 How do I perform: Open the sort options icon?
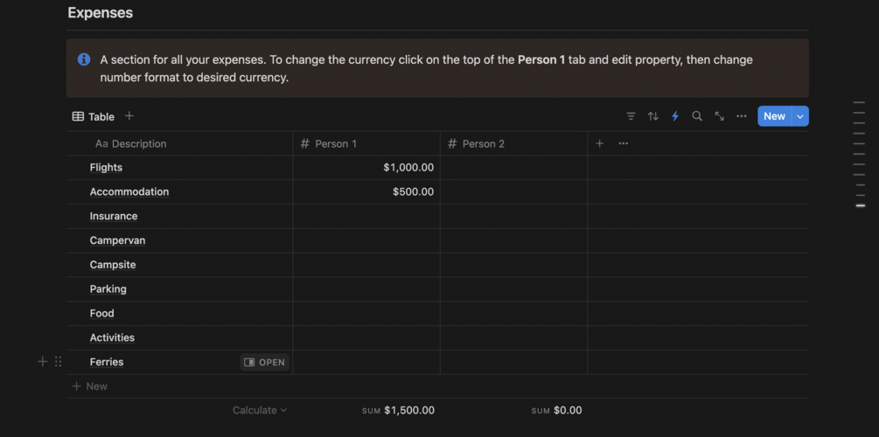(x=652, y=116)
